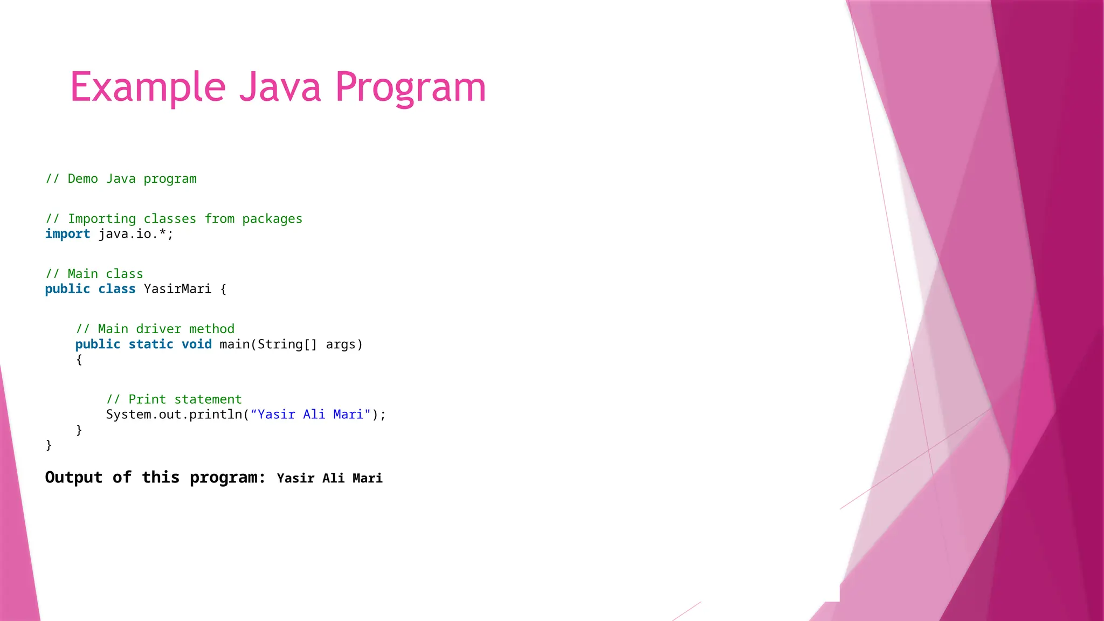Image resolution: width=1104 pixels, height=621 pixels.
Task: Click the Print statement comment
Action: click(x=174, y=399)
